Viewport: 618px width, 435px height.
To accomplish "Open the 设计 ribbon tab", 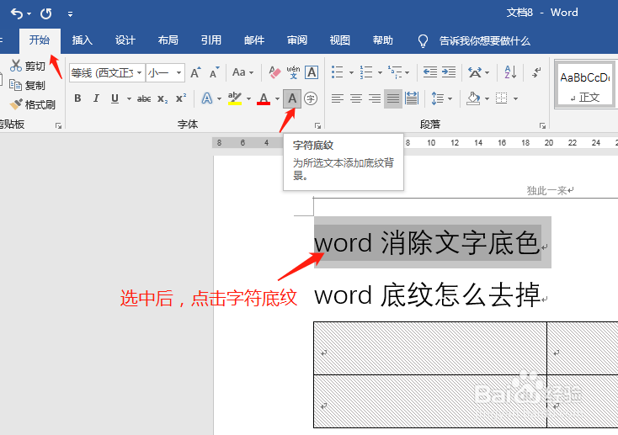I will point(125,40).
